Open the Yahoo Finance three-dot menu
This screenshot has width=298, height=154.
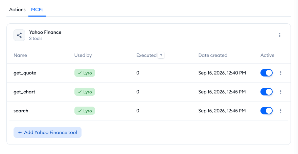click(279, 35)
